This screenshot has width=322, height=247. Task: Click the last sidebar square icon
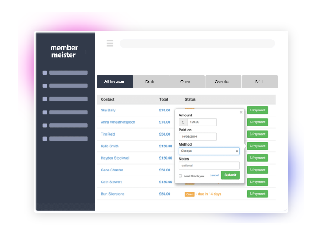45,139
